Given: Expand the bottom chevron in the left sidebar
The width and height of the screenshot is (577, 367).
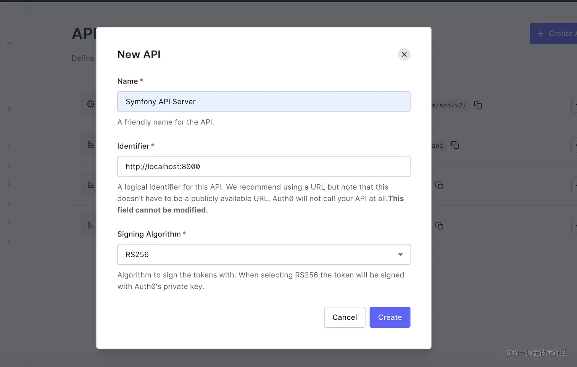Looking at the screenshot, I should [9, 241].
